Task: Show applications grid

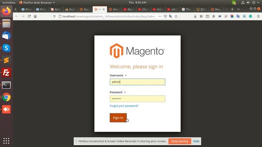Action: point(7,141)
